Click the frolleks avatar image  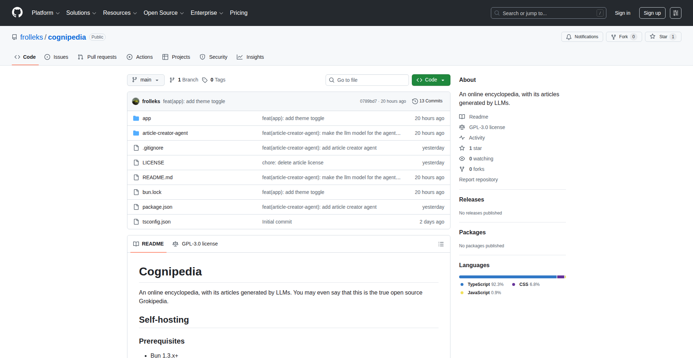pyautogui.click(x=136, y=101)
